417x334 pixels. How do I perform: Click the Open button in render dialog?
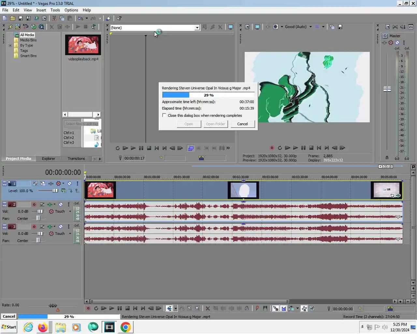189,124
